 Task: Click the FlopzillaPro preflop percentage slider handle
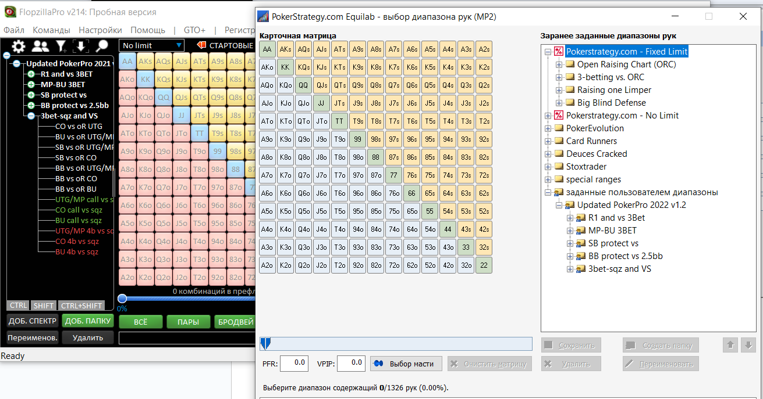(122, 299)
